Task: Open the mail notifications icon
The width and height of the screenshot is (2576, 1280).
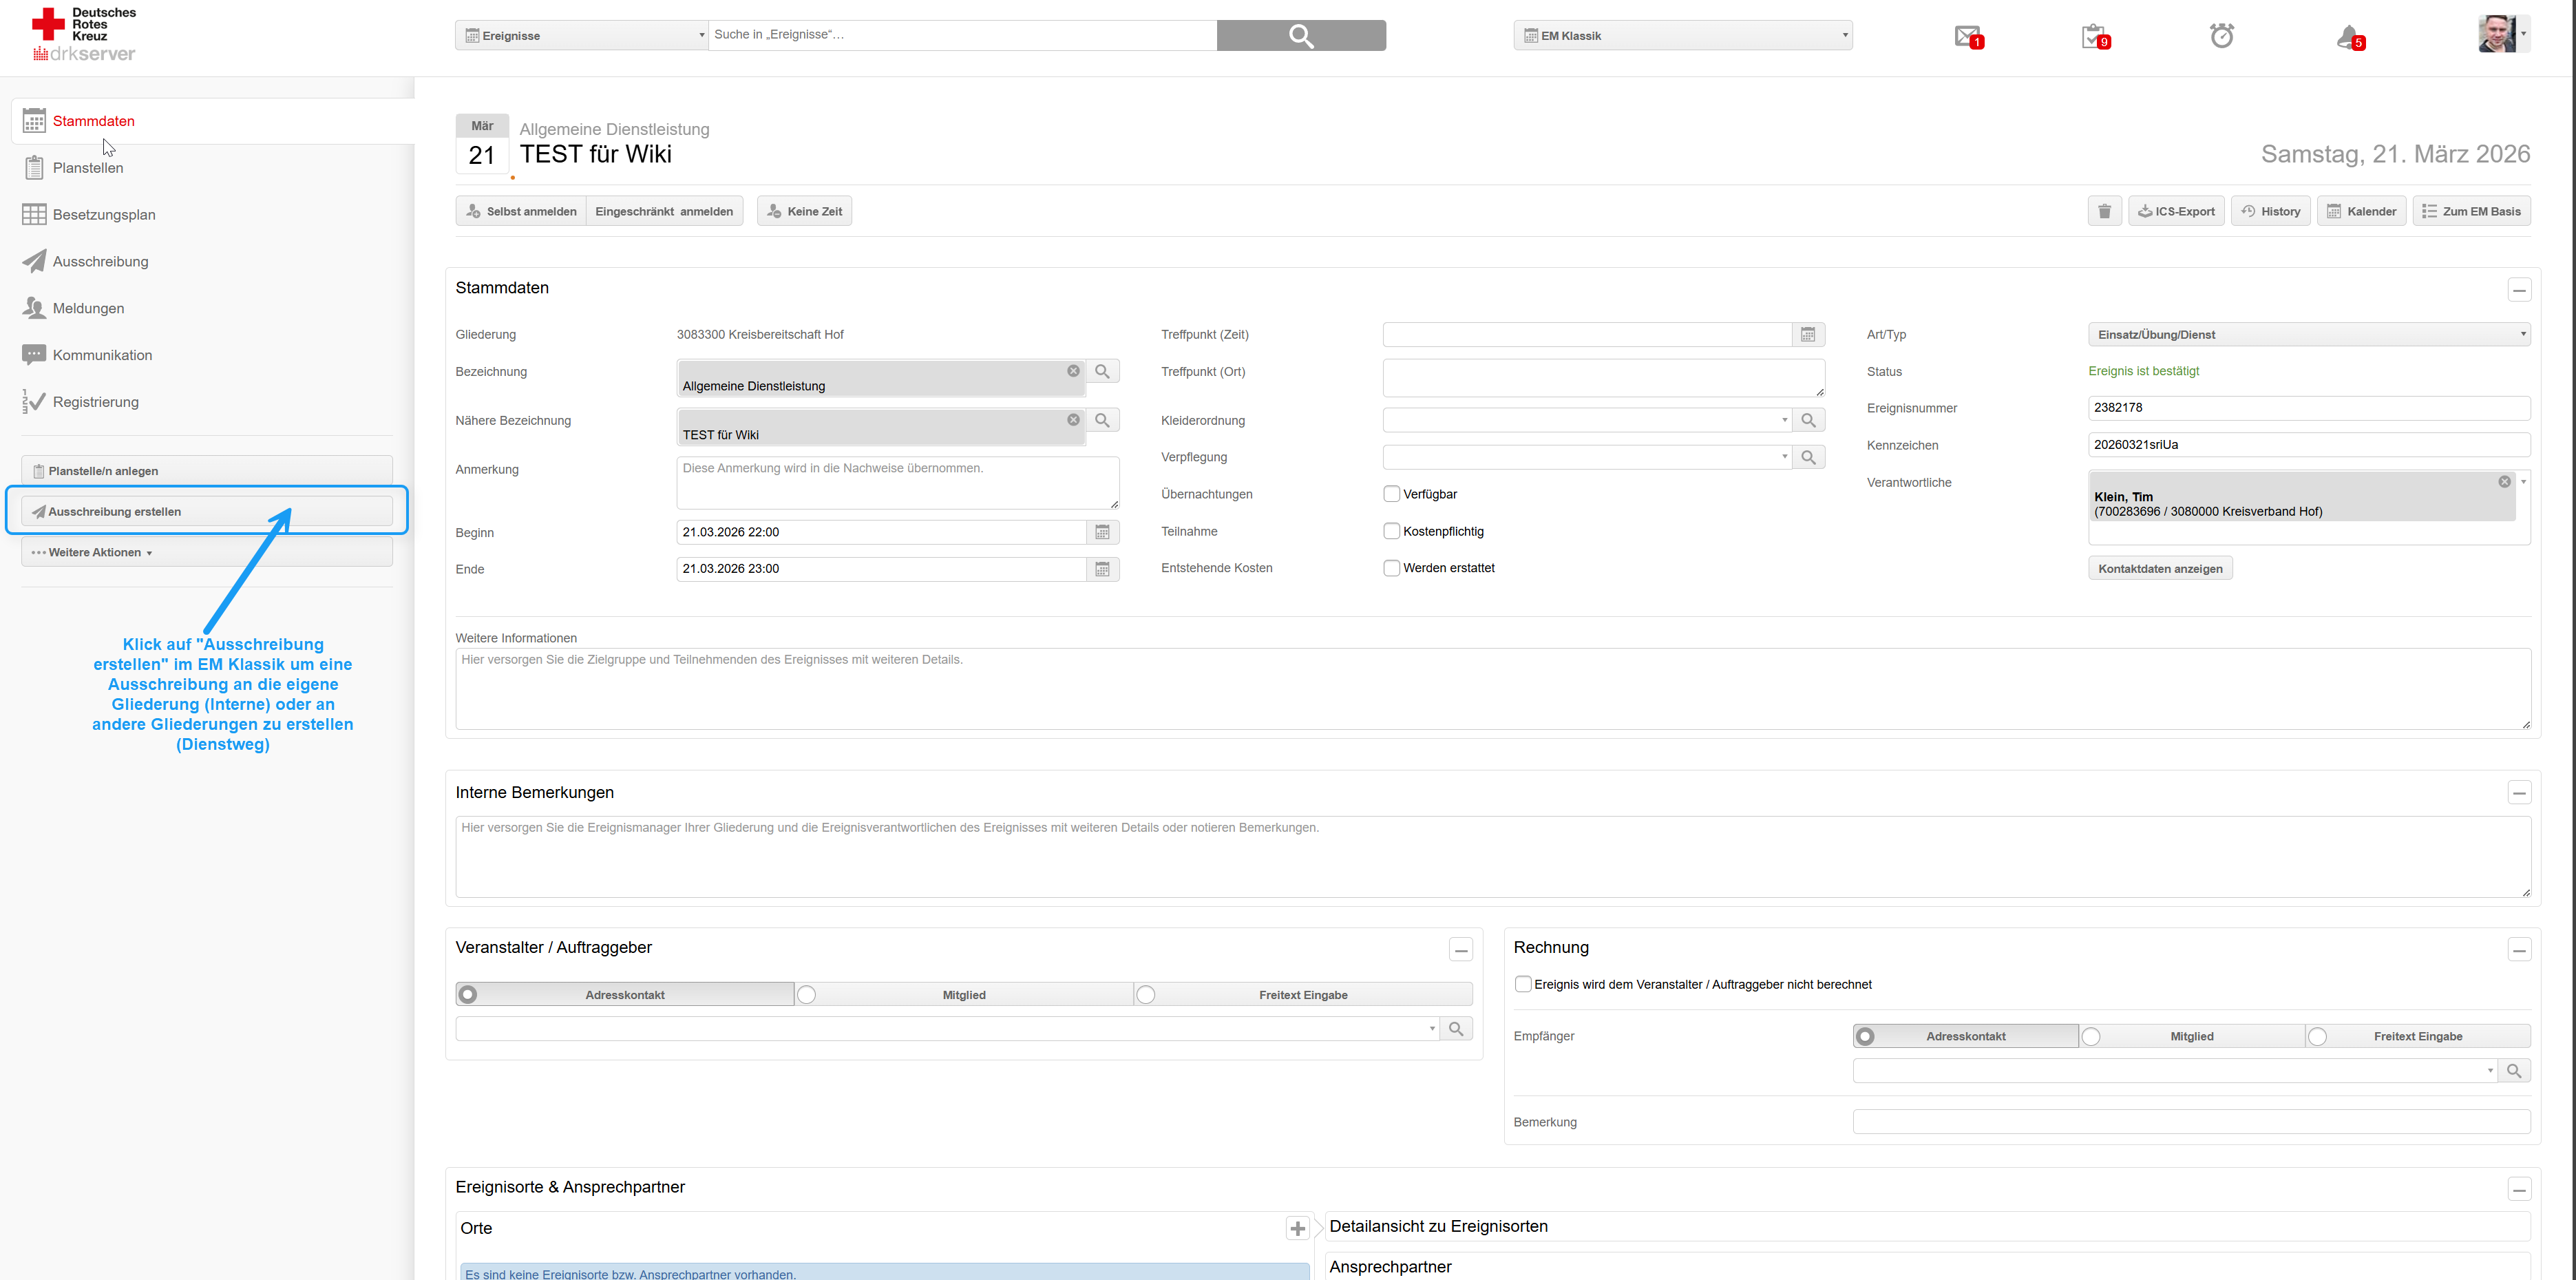Action: click(x=1967, y=37)
